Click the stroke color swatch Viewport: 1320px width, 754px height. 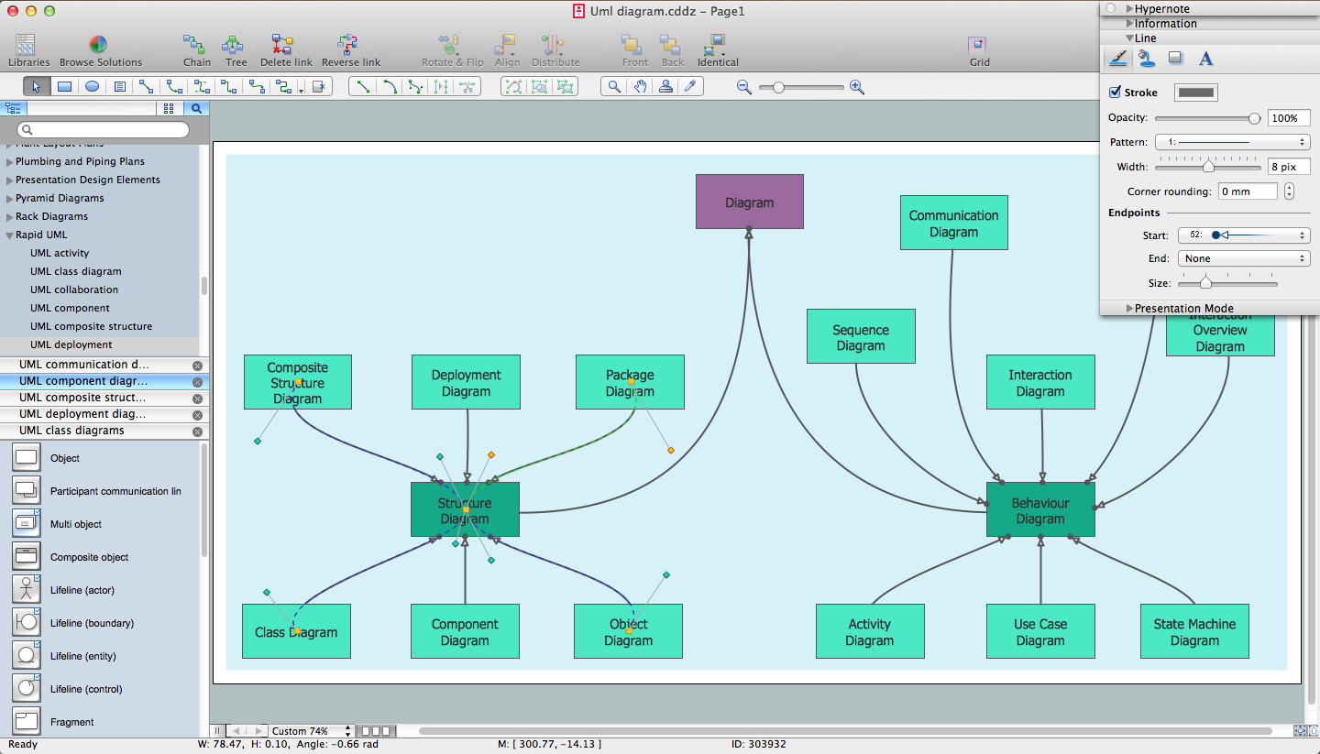[x=1195, y=93]
